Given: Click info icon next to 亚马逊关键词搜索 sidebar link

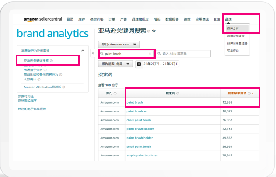Looking at the screenshot, I should coord(51,61).
